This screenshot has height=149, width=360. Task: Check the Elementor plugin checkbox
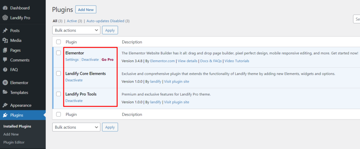coord(59,53)
